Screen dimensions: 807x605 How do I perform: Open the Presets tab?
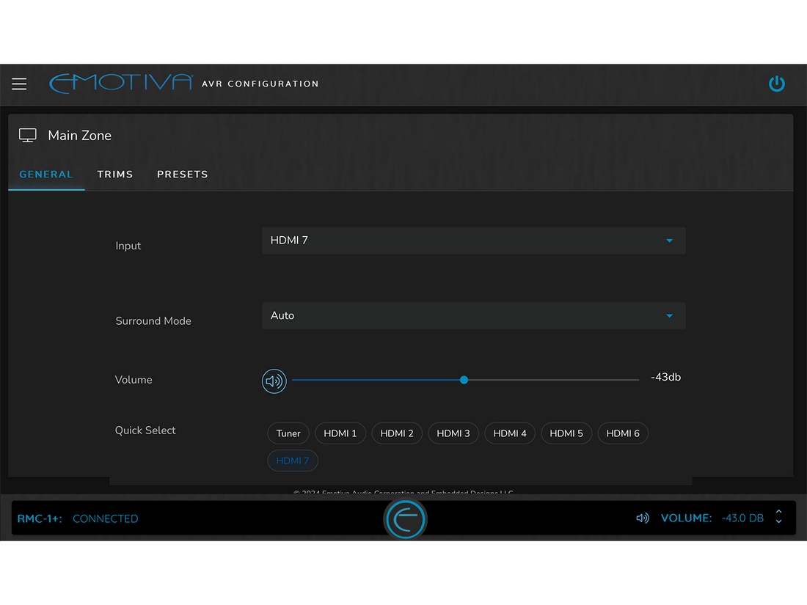tap(182, 175)
